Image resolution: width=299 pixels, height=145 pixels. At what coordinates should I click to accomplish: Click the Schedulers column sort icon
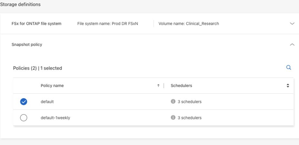[x=288, y=86]
